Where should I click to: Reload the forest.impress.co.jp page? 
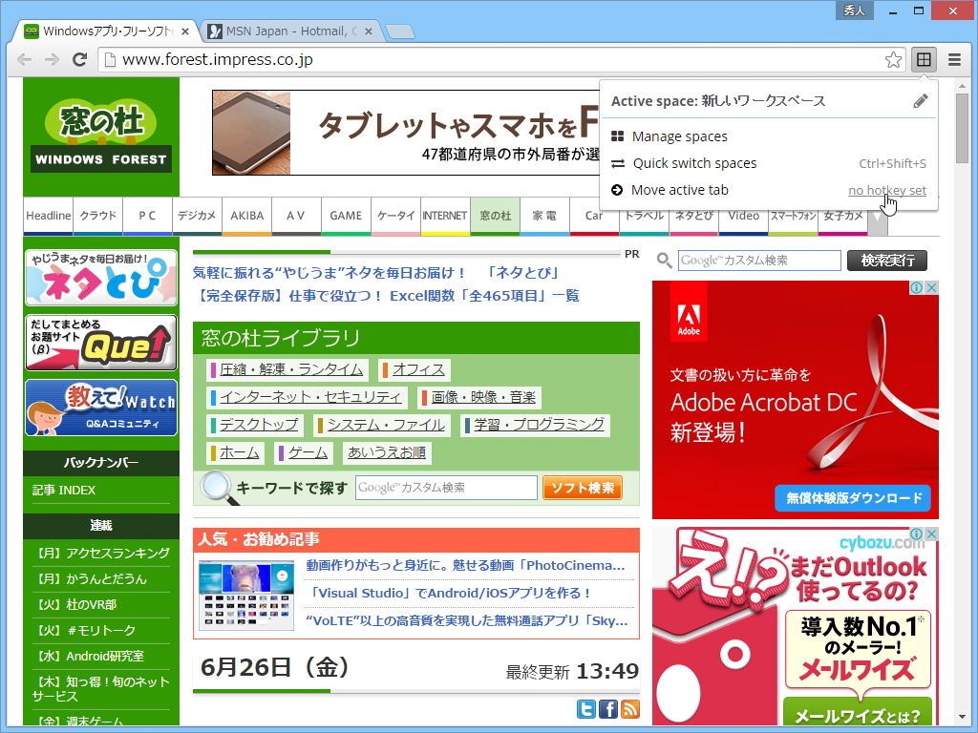[x=80, y=58]
